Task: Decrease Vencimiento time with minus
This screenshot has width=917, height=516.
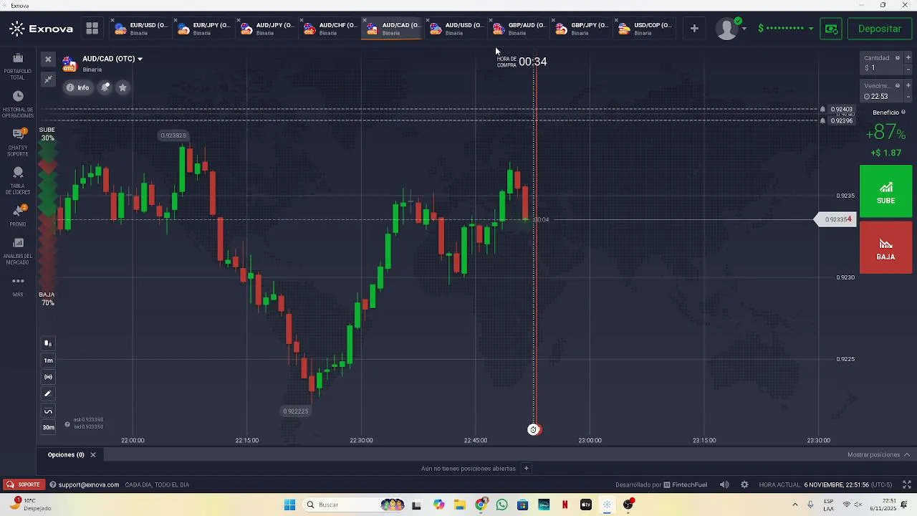Action: click(x=908, y=97)
